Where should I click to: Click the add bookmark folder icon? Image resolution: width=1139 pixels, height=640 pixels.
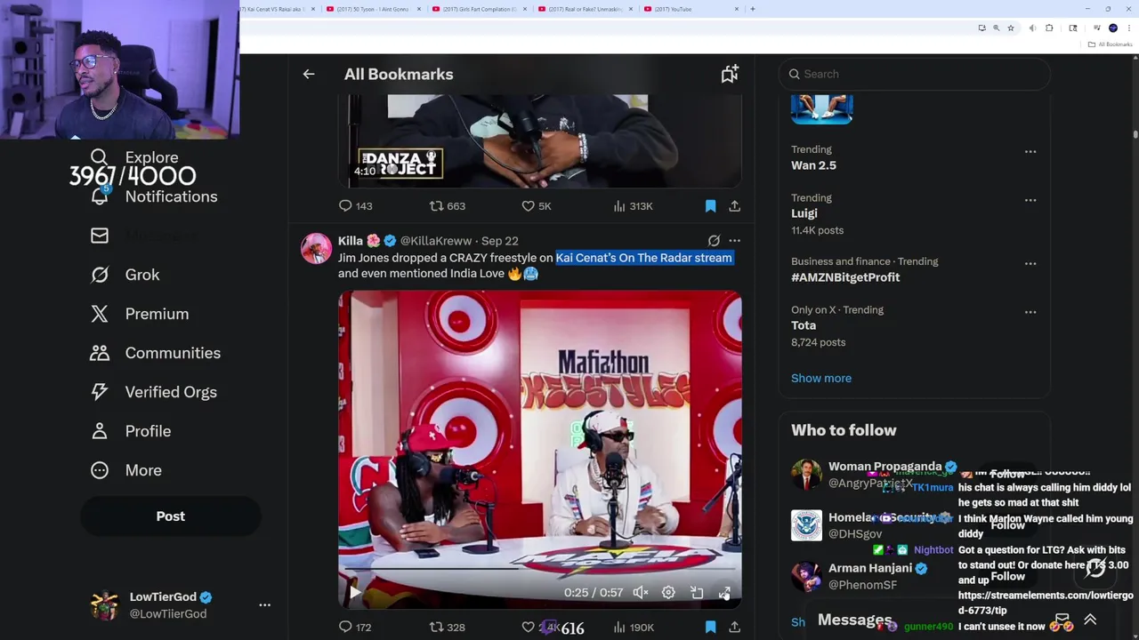pyautogui.click(x=730, y=74)
